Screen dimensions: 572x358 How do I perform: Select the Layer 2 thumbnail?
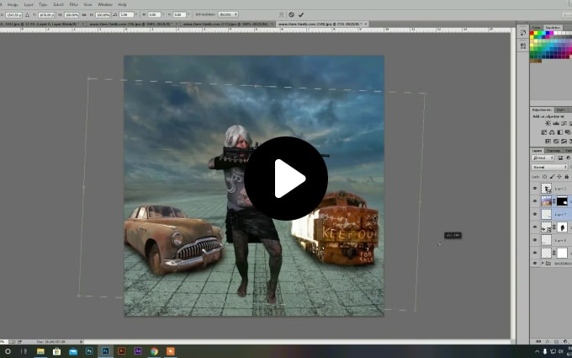(546, 189)
